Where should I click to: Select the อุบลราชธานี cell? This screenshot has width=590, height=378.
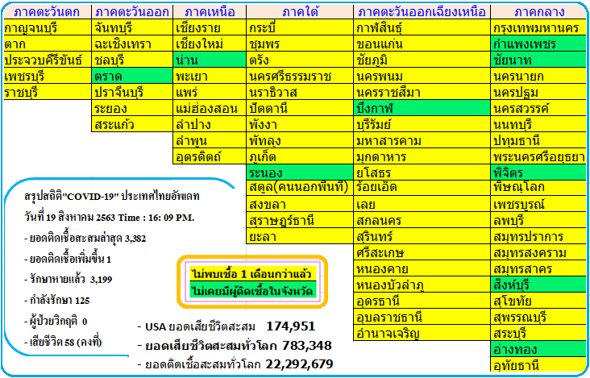[x=422, y=317]
